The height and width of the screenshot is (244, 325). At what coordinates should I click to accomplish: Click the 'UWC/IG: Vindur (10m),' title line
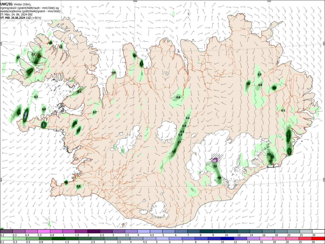coord(15,4)
